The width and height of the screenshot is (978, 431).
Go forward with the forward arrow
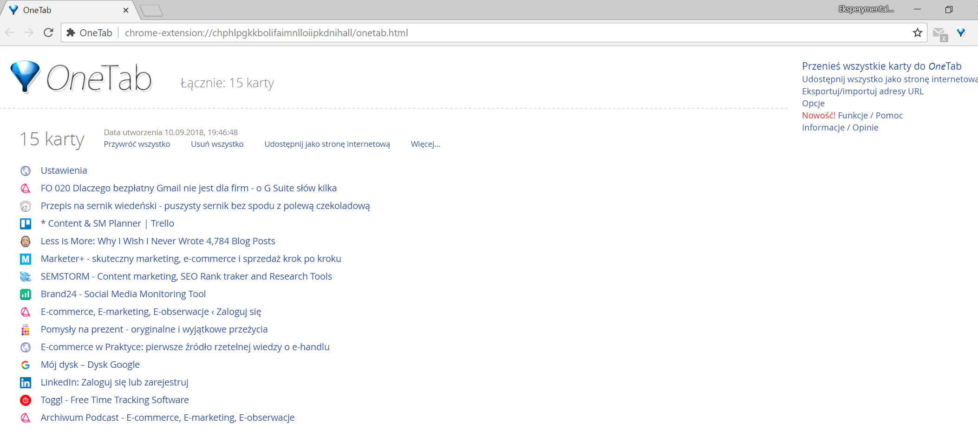pyautogui.click(x=29, y=33)
